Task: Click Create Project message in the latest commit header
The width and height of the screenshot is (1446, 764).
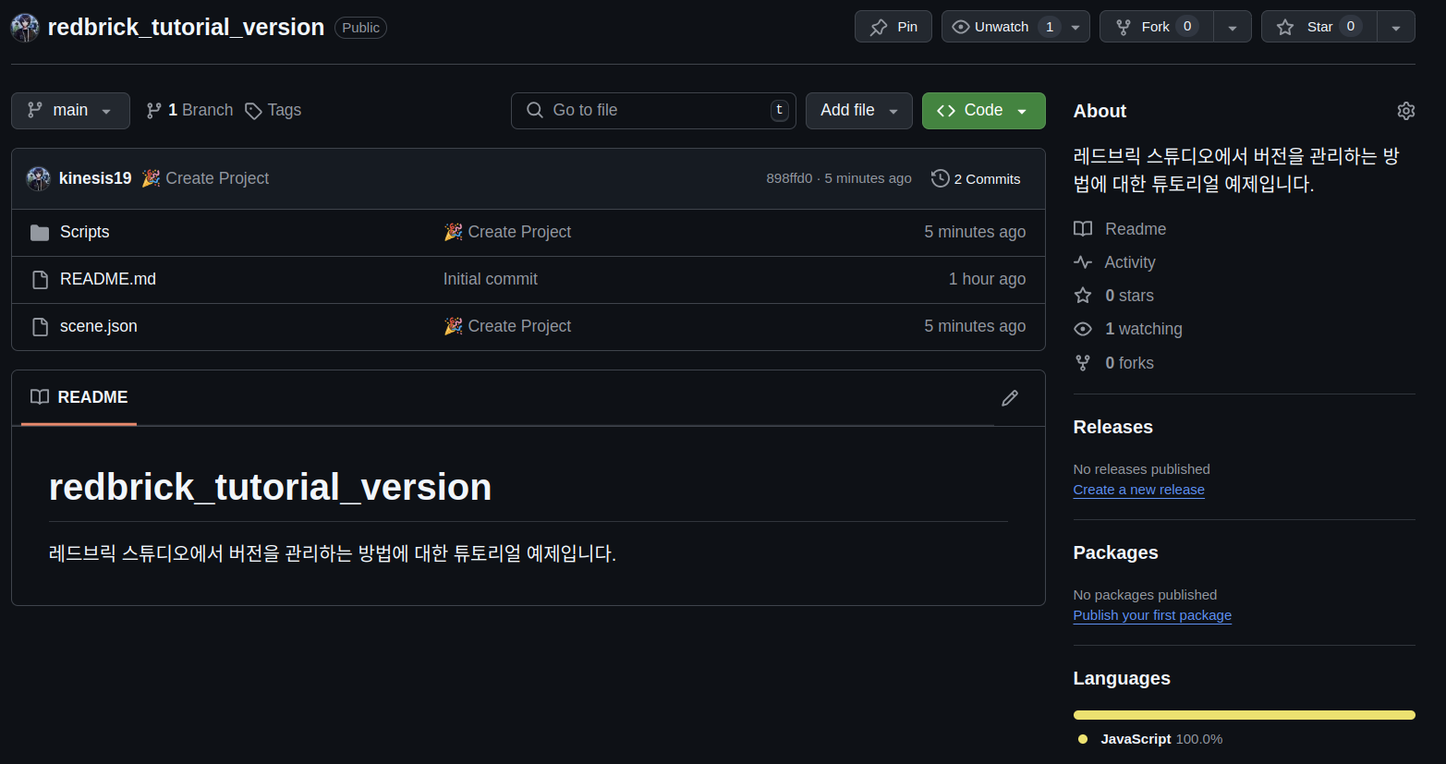Action: (217, 178)
